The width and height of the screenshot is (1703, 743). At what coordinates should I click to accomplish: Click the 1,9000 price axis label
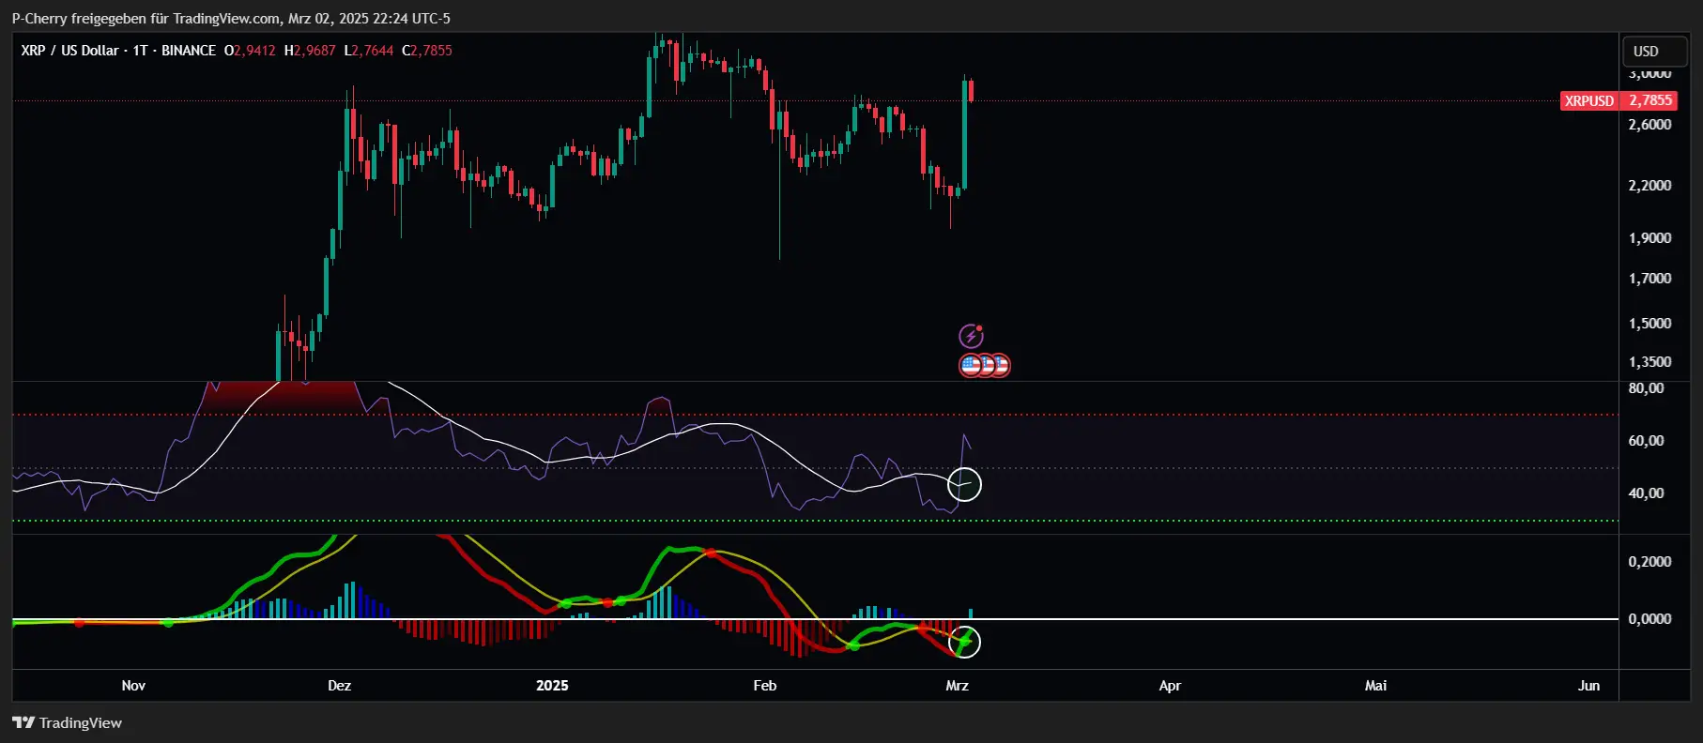1649,238
